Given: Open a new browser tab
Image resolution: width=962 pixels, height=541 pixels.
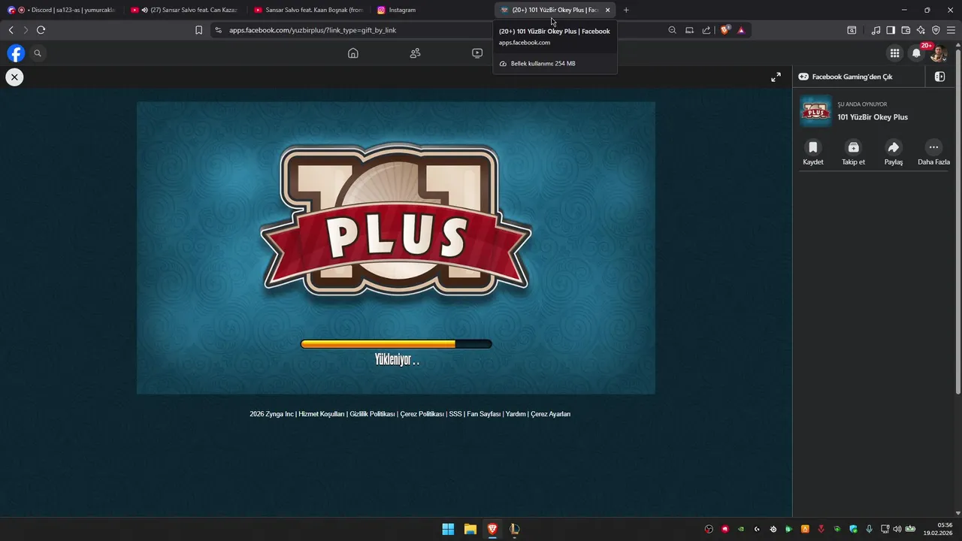Looking at the screenshot, I should [626, 10].
